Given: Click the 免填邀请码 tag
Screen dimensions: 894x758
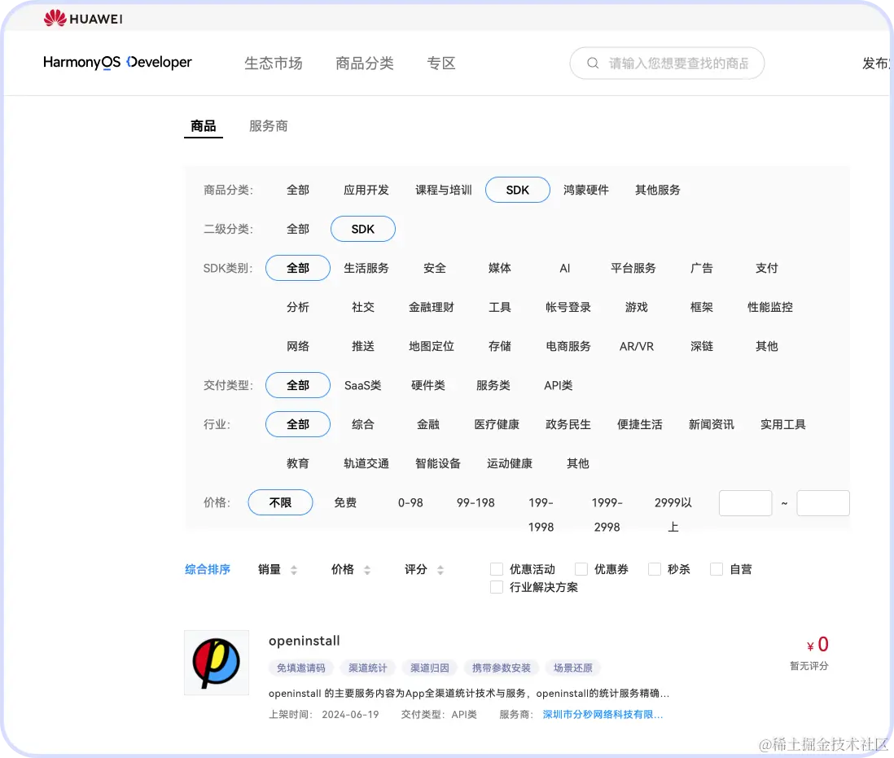Looking at the screenshot, I should [x=301, y=668].
